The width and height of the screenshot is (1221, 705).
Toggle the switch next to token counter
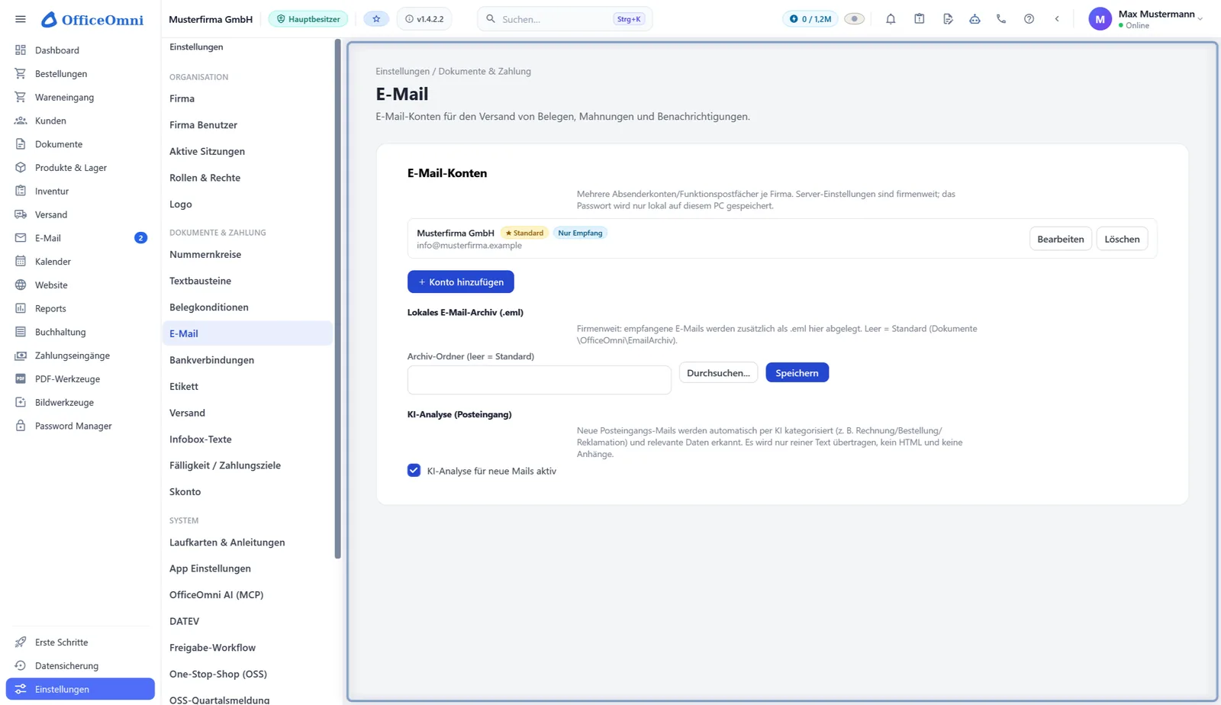[854, 19]
